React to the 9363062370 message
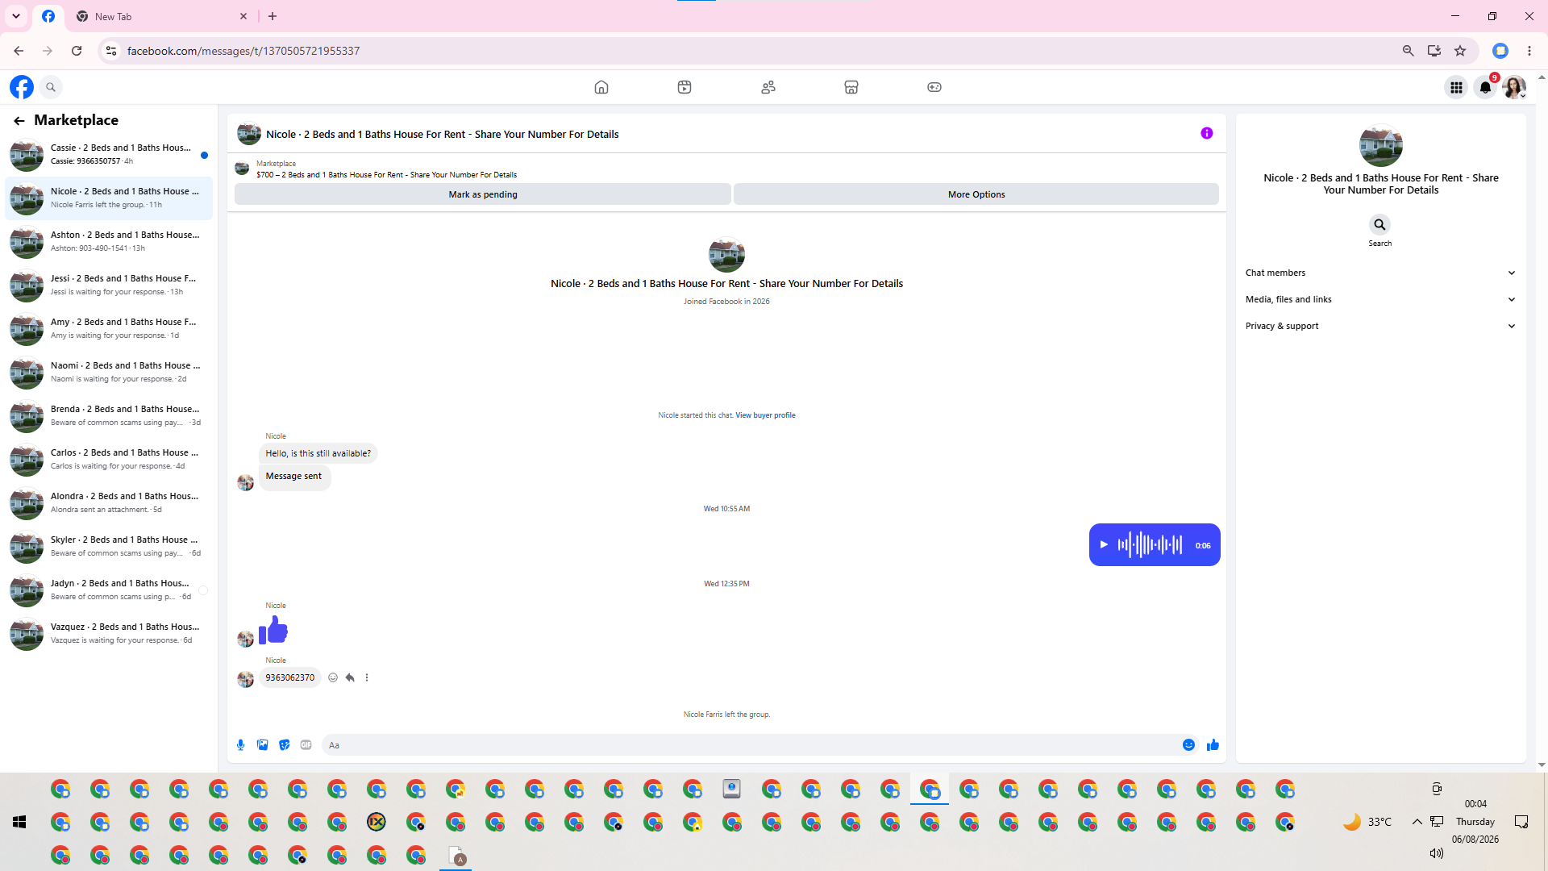This screenshot has height=871, width=1548. pyautogui.click(x=333, y=677)
